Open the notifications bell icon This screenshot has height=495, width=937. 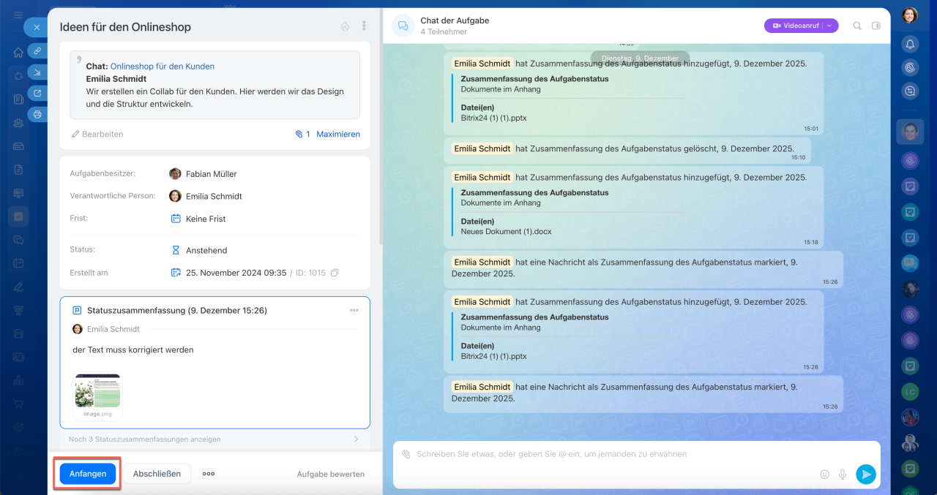[x=910, y=44]
